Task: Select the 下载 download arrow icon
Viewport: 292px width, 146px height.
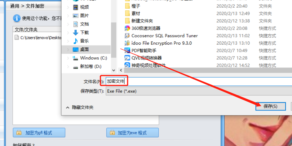Action: pyautogui.click(x=75, y=32)
